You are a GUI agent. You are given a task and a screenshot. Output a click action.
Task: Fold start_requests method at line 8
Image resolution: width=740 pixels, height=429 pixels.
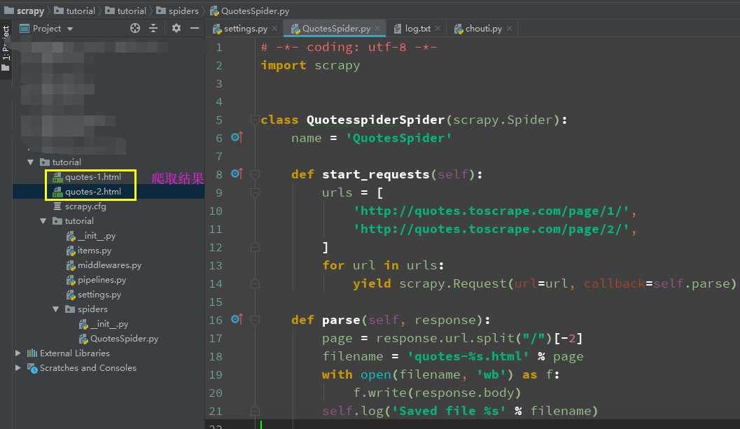coord(255,174)
